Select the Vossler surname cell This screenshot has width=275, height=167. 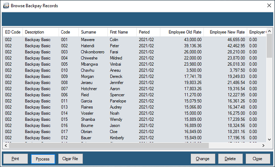pyautogui.click(x=87, y=113)
